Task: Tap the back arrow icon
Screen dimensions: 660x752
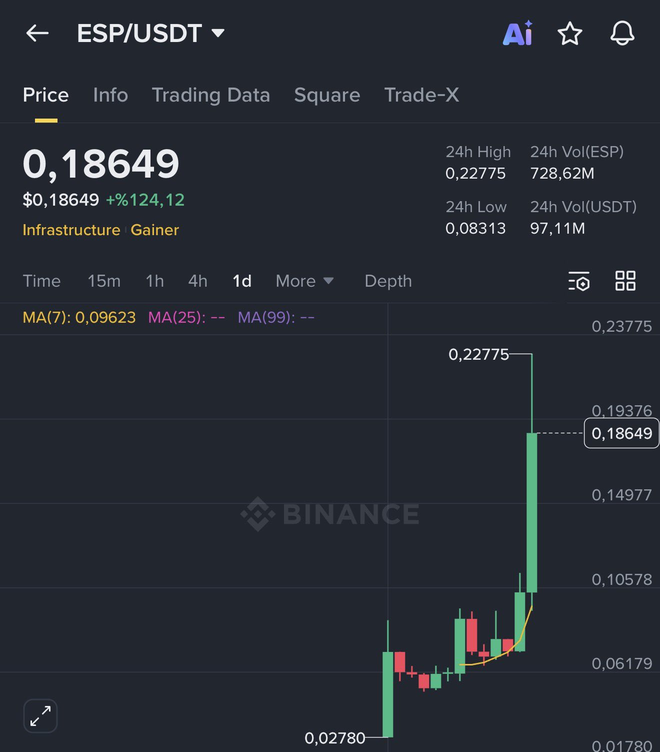Action: coord(37,34)
